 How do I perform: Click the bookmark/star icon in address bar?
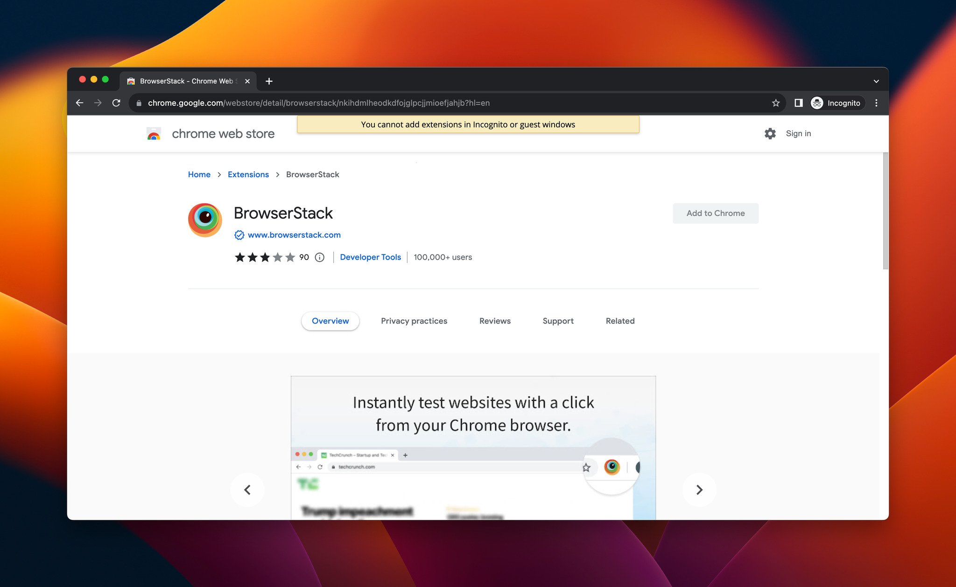click(x=775, y=103)
